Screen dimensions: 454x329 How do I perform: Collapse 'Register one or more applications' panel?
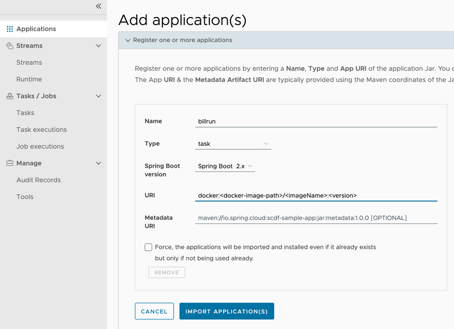128,40
